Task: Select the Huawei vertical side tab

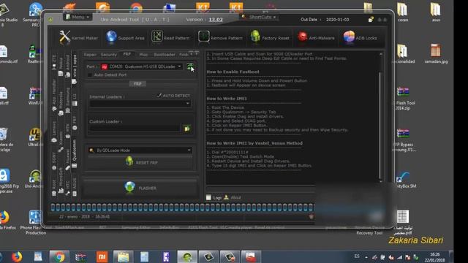Action: 68,159
